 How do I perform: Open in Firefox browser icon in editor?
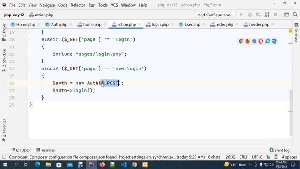click(247, 41)
